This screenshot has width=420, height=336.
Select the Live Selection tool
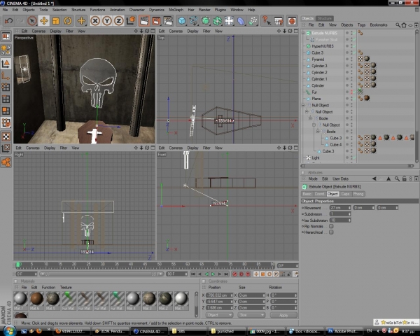pos(32,20)
